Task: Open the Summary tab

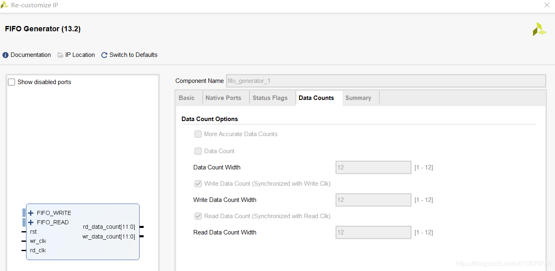Action: pyautogui.click(x=358, y=98)
